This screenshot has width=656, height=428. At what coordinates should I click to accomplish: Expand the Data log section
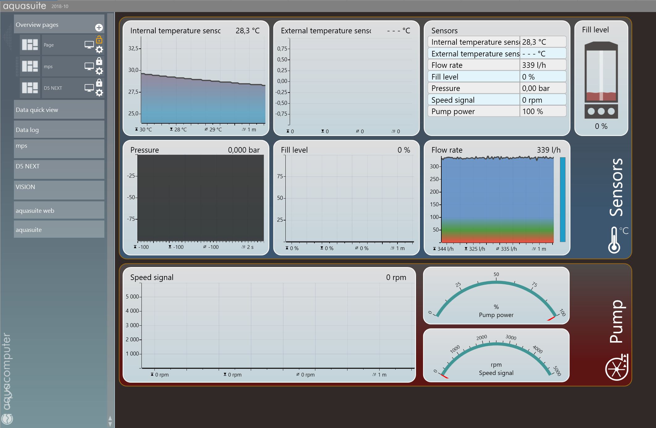pyautogui.click(x=59, y=130)
